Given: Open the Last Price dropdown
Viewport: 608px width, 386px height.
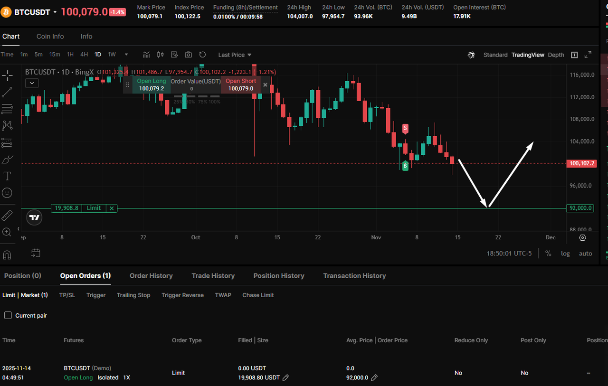Looking at the screenshot, I should pyautogui.click(x=235, y=55).
